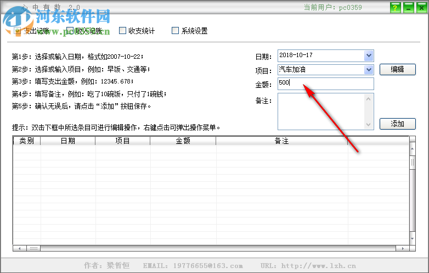
Task: Click the 备注 box scroll down arrow
Action: [x=368, y=125]
